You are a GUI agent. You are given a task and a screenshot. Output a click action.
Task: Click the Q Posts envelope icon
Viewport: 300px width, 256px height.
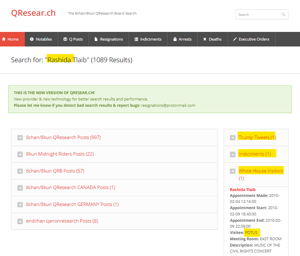(65, 39)
